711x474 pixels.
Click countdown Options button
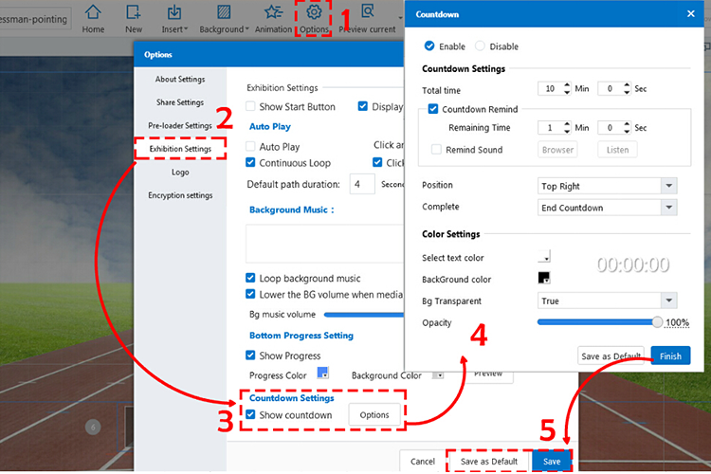pyautogui.click(x=374, y=414)
